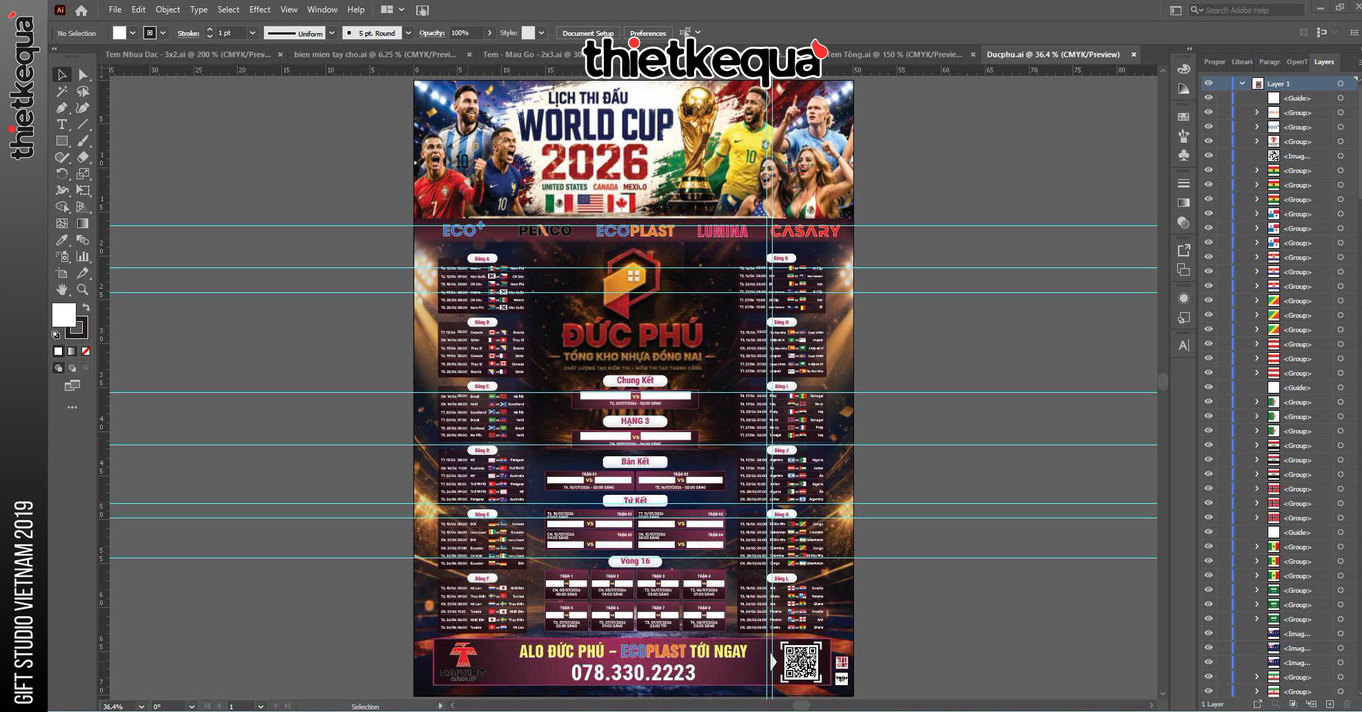Enable Draw Behind drawing mode
This screenshot has width=1362, height=712.
(x=72, y=368)
